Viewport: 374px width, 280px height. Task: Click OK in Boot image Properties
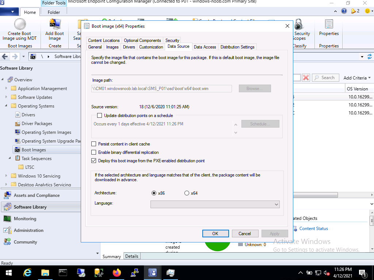pyautogui.click(x=215, y=234)
